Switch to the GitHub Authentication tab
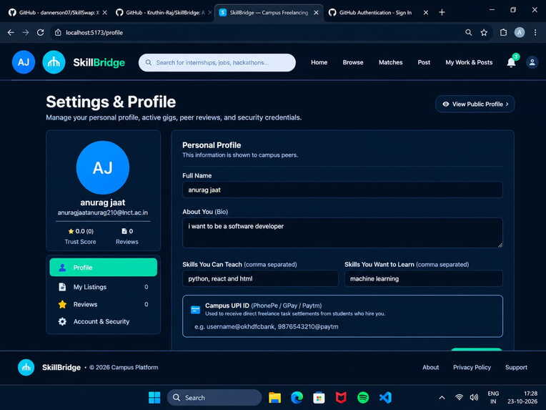Viewport: 546px width, 410px height. pyautogui.click(x=374, y=13)
